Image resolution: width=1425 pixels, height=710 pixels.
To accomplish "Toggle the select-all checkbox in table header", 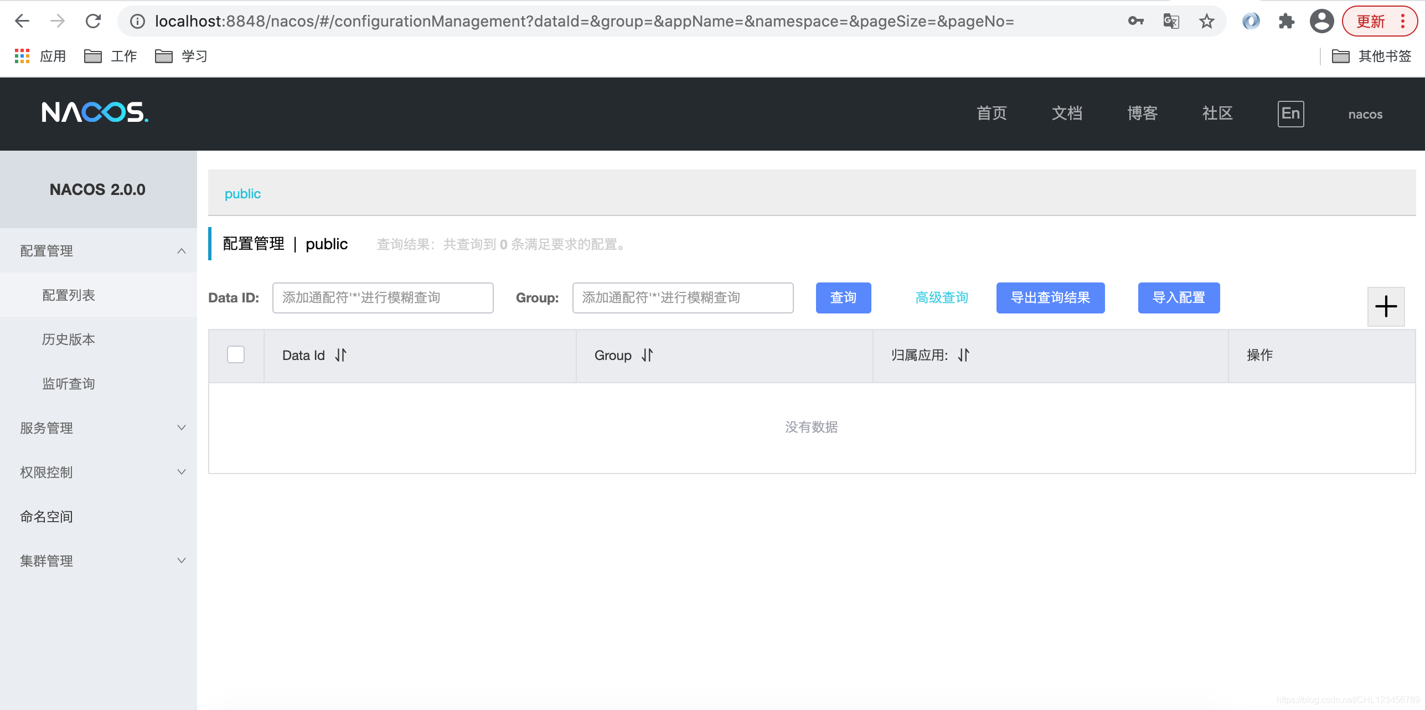I will click(236, 354).
